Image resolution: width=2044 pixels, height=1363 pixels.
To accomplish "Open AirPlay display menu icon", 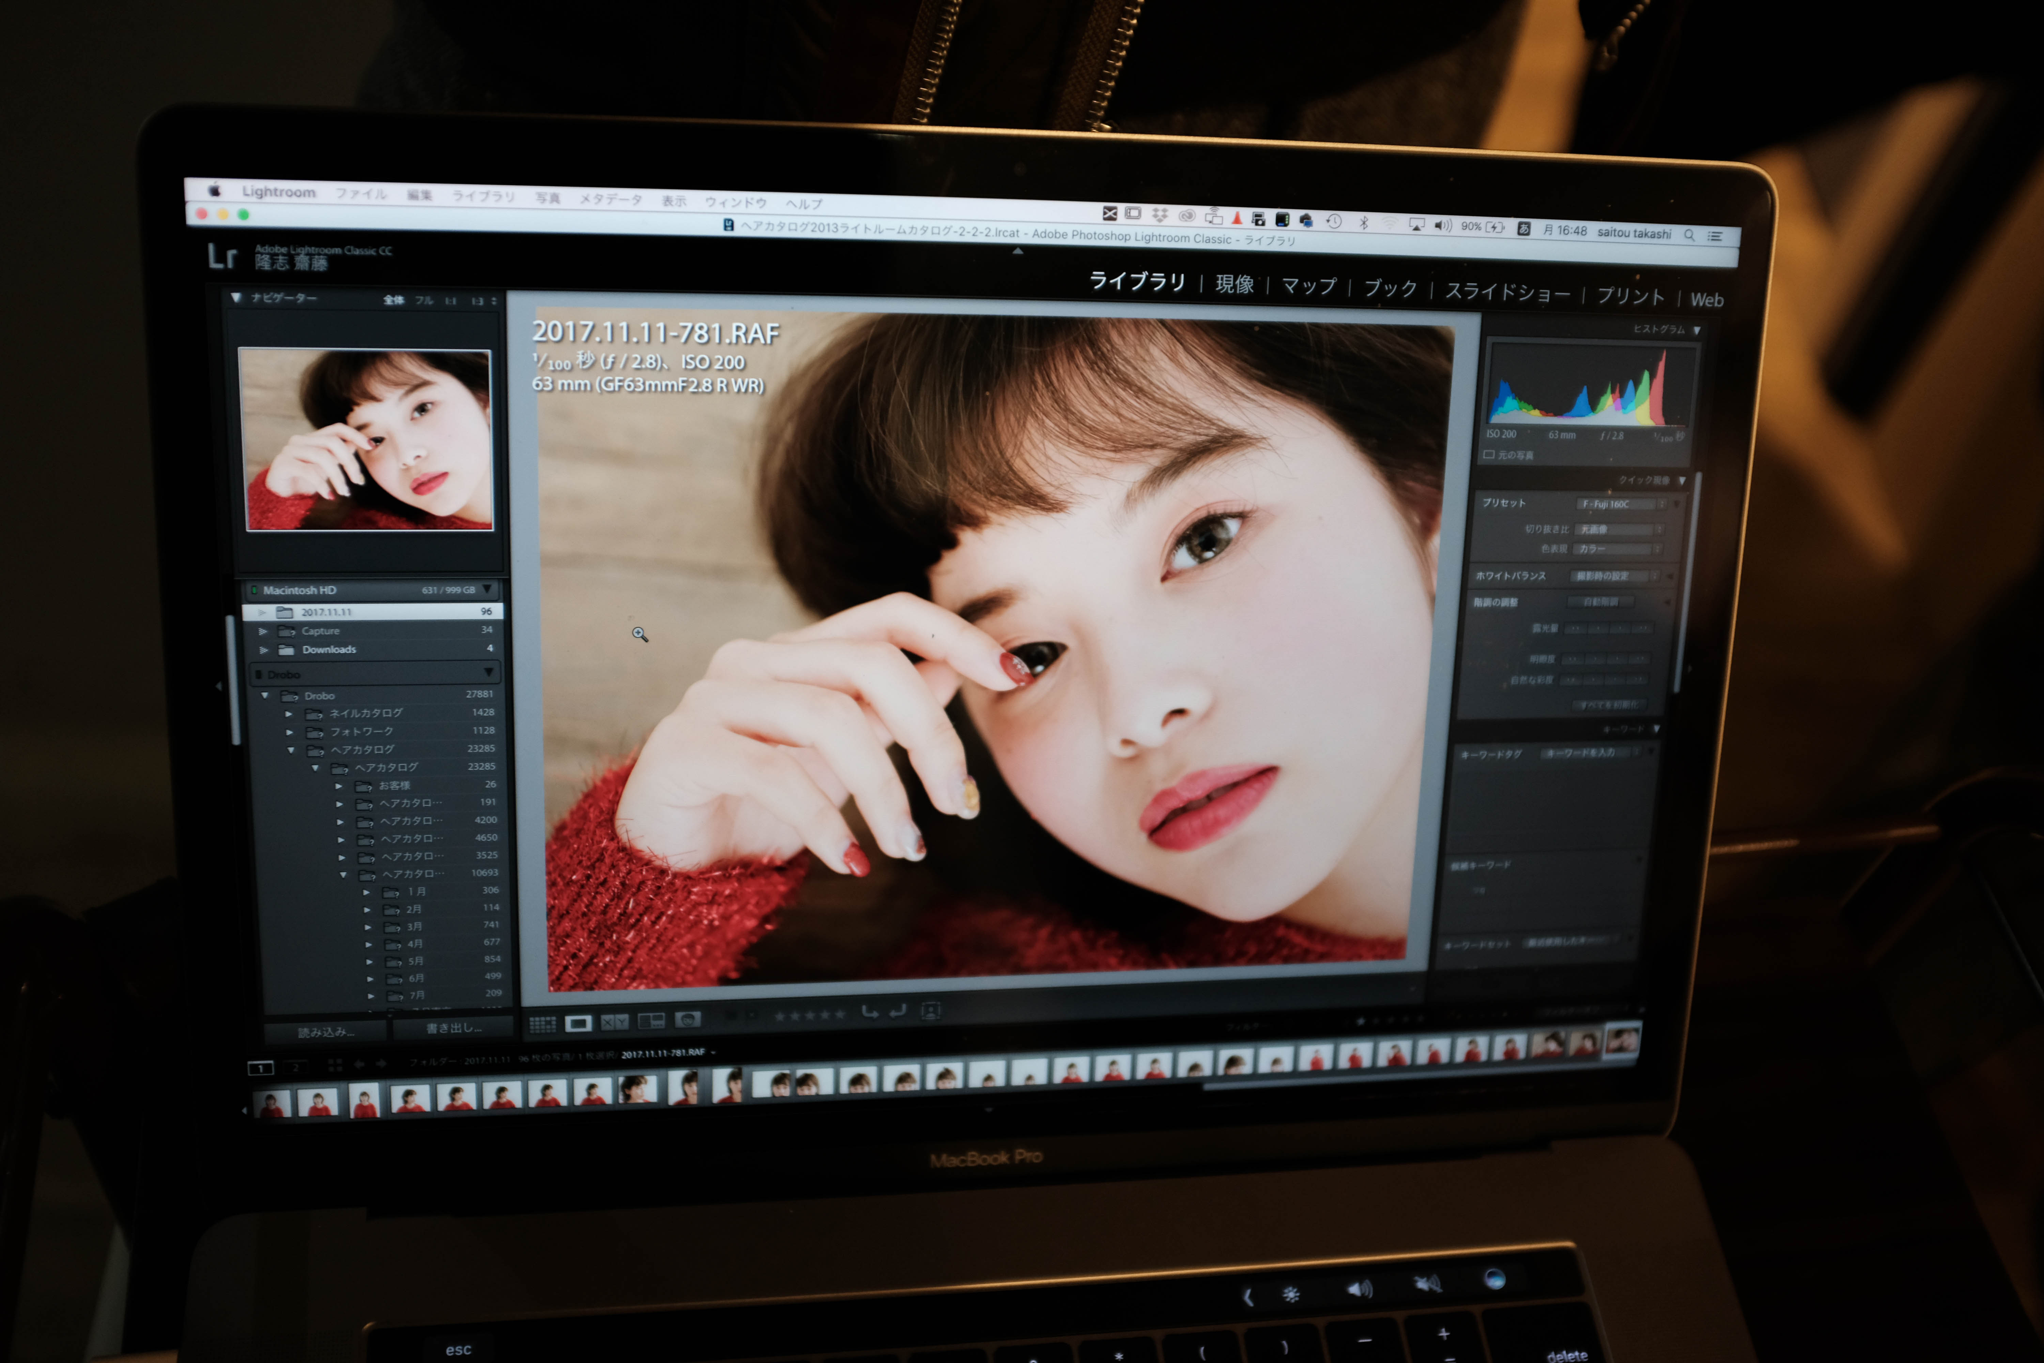I will [x=1416, y=224].
